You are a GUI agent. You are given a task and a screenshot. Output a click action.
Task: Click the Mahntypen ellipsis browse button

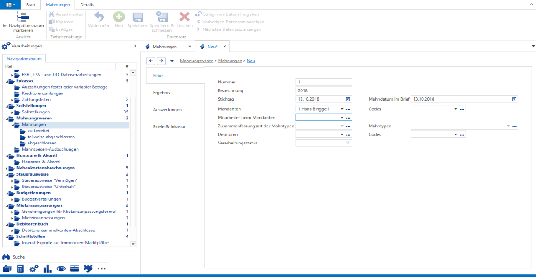[x=514, y=126]
